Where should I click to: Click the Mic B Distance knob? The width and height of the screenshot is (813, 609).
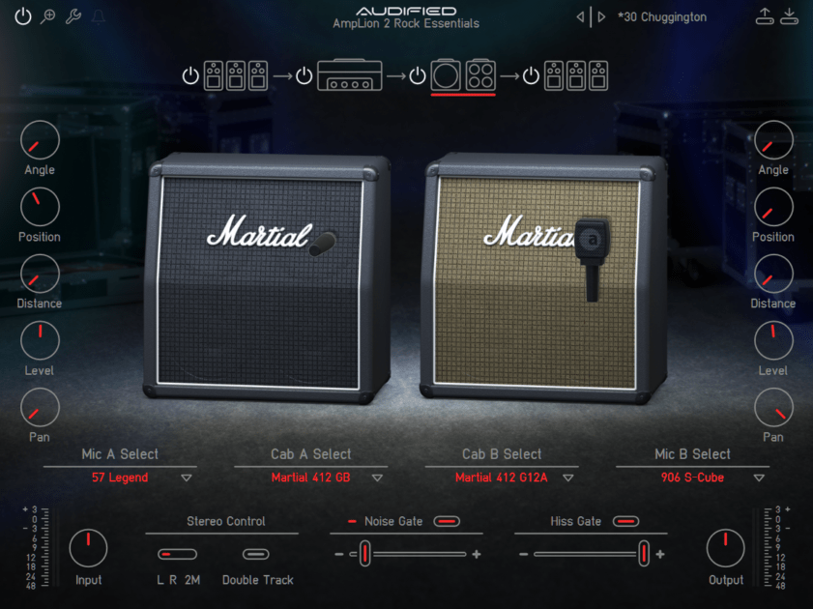pyautogui.click(x=773, y=274)
